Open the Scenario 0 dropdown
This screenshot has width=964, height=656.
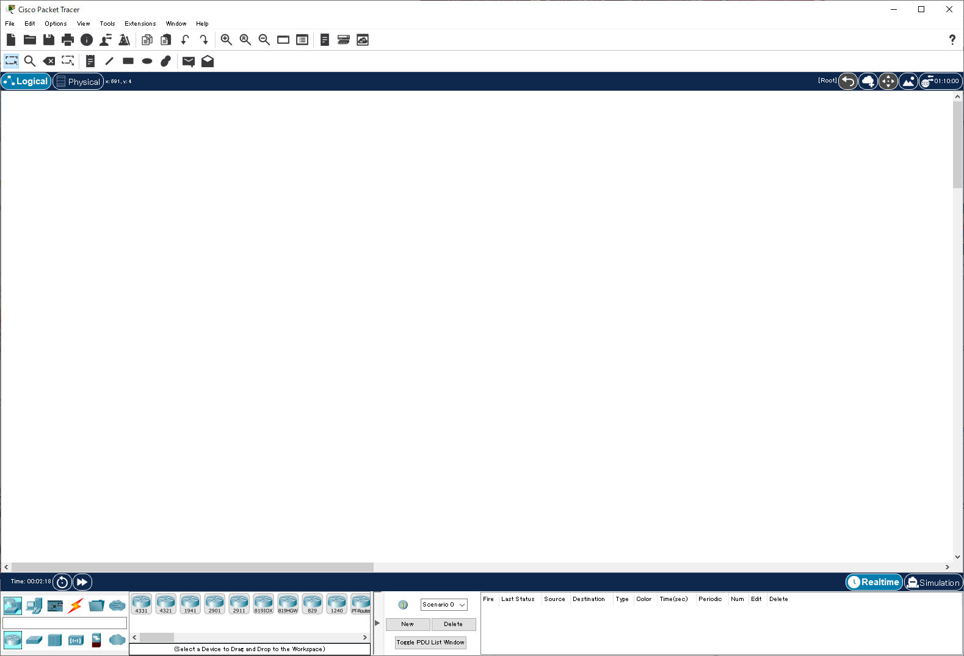pyautogui.click(x=444, y=605)
